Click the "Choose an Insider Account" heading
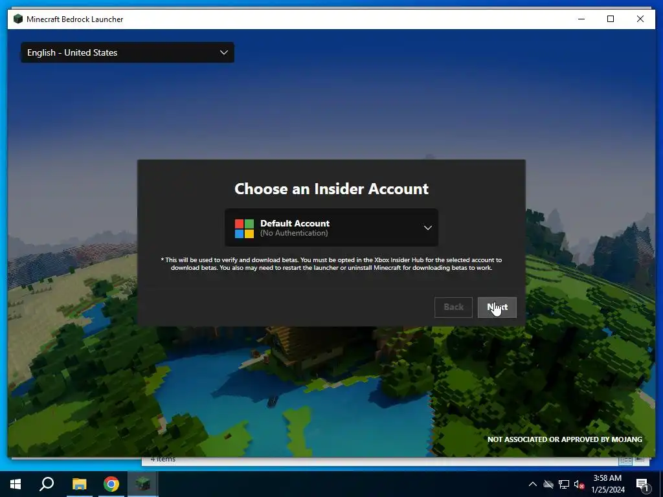 click(331, 188)
